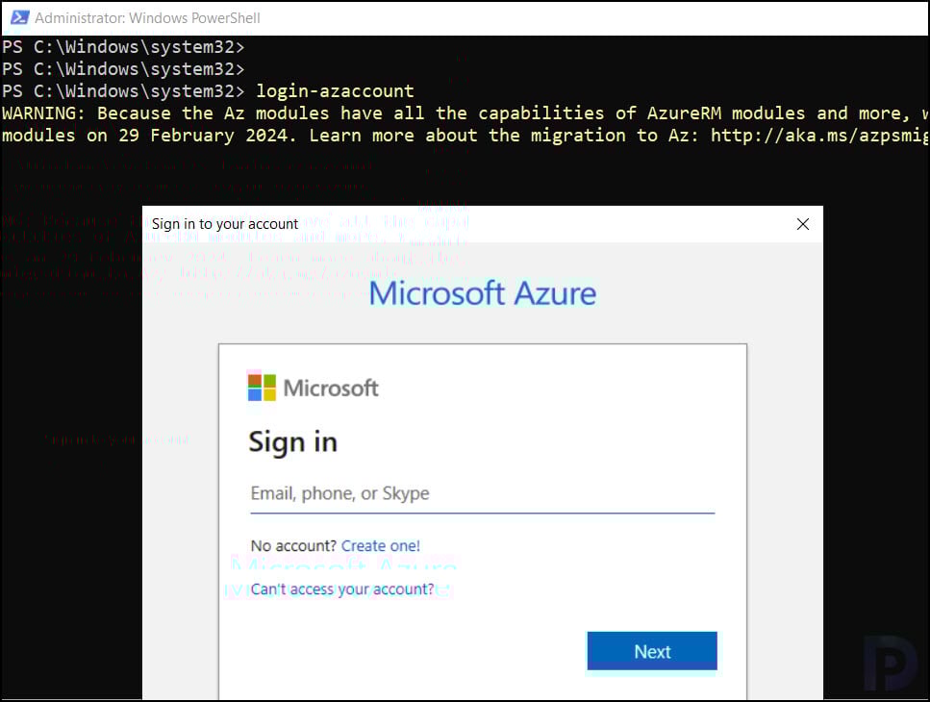
Task: Click the WARNING line in PowerShell output
Action: pos(465,113)
